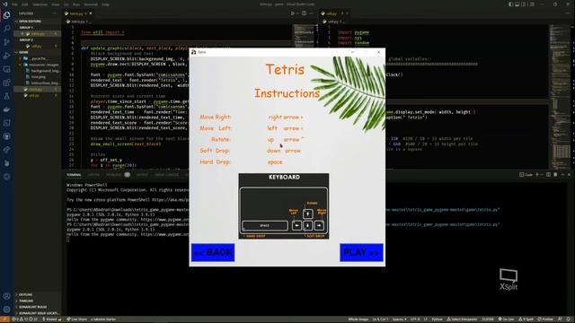Click the Prettier status bar item
The width and height of the screenshot is (575, 323).
click(x=545, y=319)
